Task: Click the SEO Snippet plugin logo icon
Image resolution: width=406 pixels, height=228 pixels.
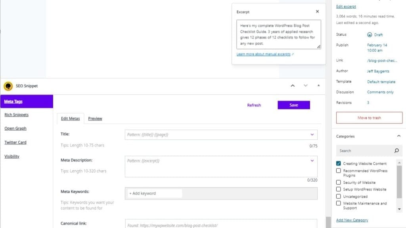Action: [x=8, y=86]
